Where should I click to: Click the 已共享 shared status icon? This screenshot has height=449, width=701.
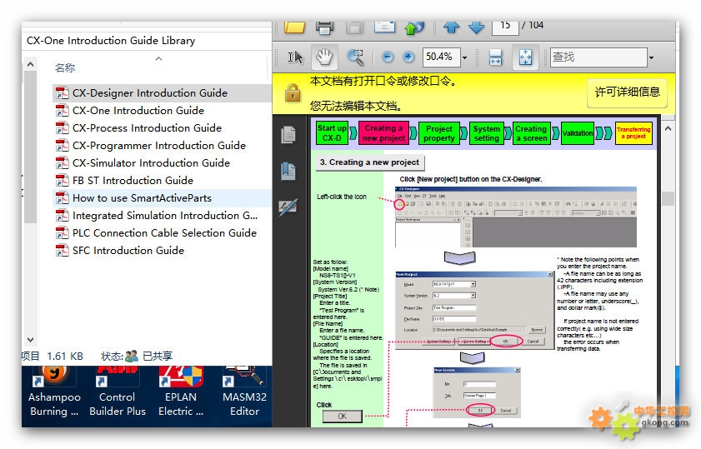click(x=132, y=356)
